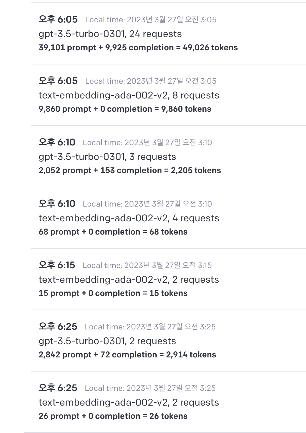
Task: Select the gpt-3.5-turbo-0301, 3 requests row
Action: pyautogui.click(x=107, y=157)
